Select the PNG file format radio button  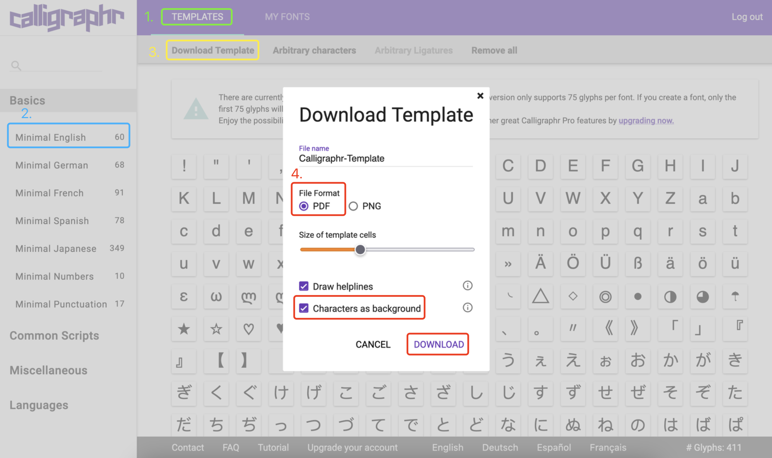click(353, 206)
